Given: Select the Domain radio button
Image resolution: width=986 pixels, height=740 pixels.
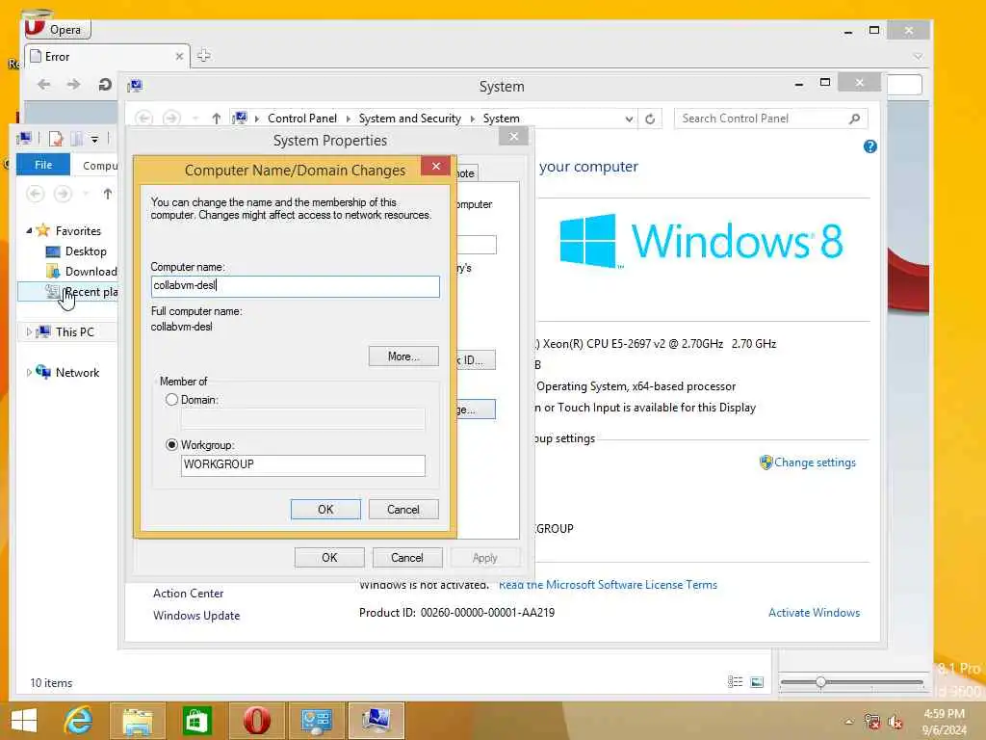Looking at the screenshot, I should (x=171, y=400).
